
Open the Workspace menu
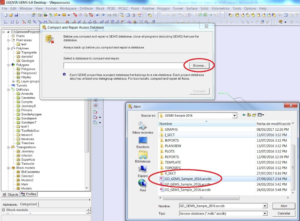[68, 8]
